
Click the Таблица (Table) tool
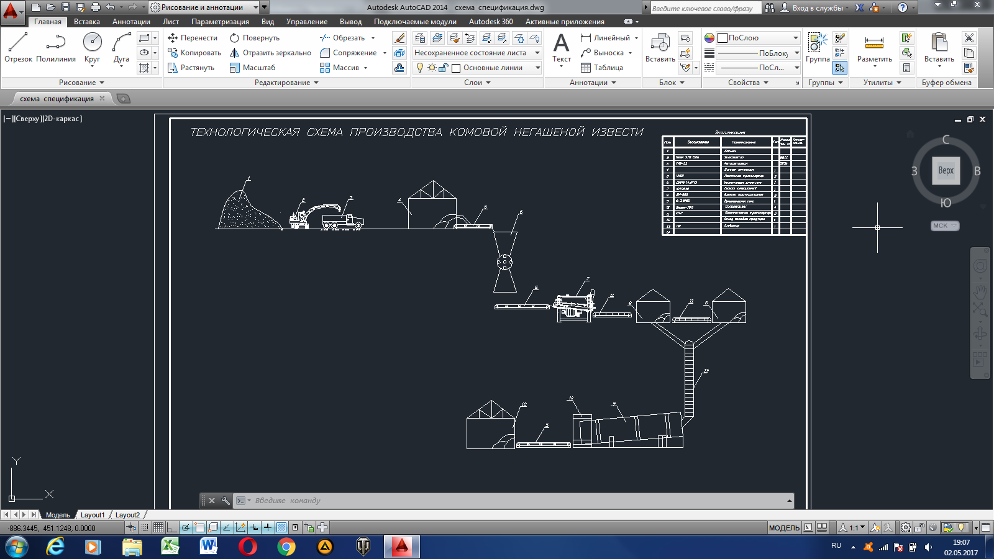click(x=602, y=68)
